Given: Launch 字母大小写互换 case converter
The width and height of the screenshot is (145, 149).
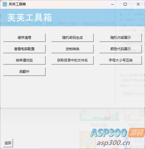Looking at the screenshot, I should tap(121, 60).
